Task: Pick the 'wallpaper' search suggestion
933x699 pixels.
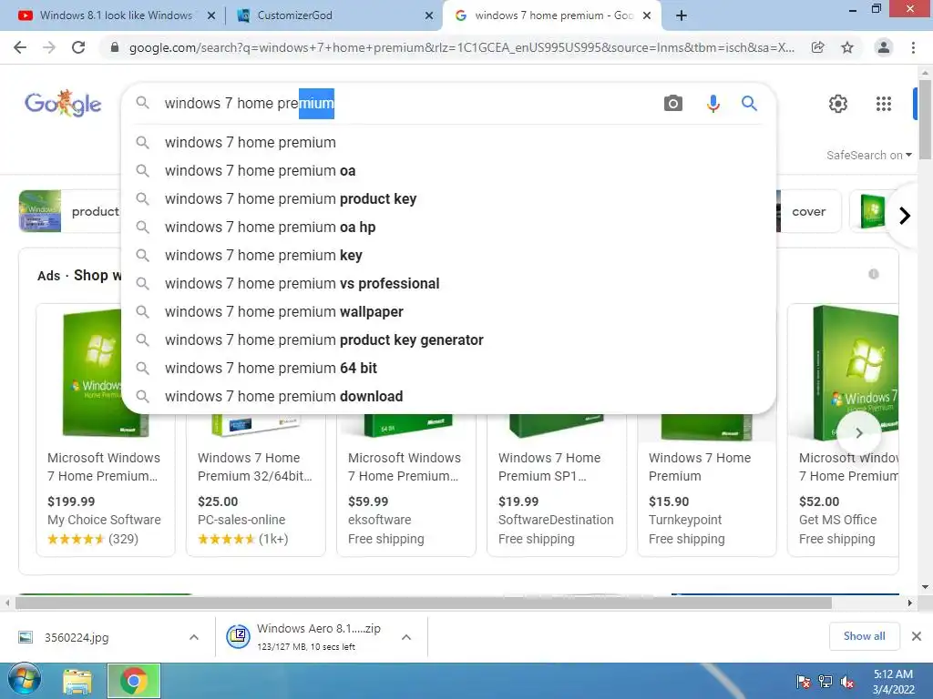Action: [x=448, y=311]
